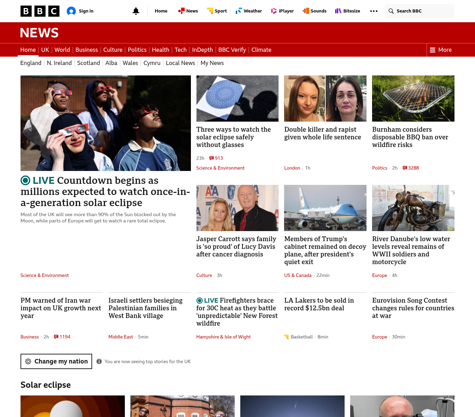Image resolution: width=475 pixels, height=417 pixels.
Task: Click the orange Sounds icon
Action: point(306,11)
